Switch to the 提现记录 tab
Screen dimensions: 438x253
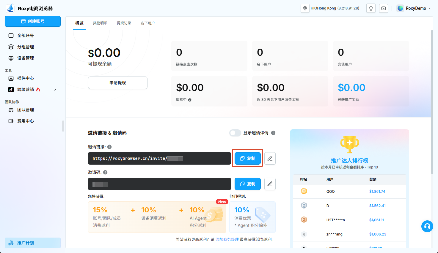click(x=124, y=23)
